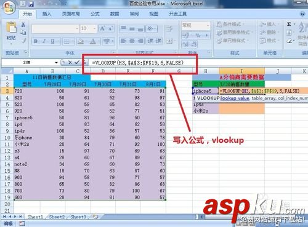Click the Increase Decimal icon

click(x=186, y=44)
